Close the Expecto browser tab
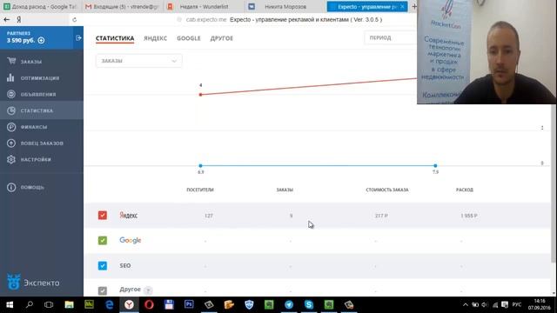The width and height of the screenshot is (557, 313). [402, 6]
